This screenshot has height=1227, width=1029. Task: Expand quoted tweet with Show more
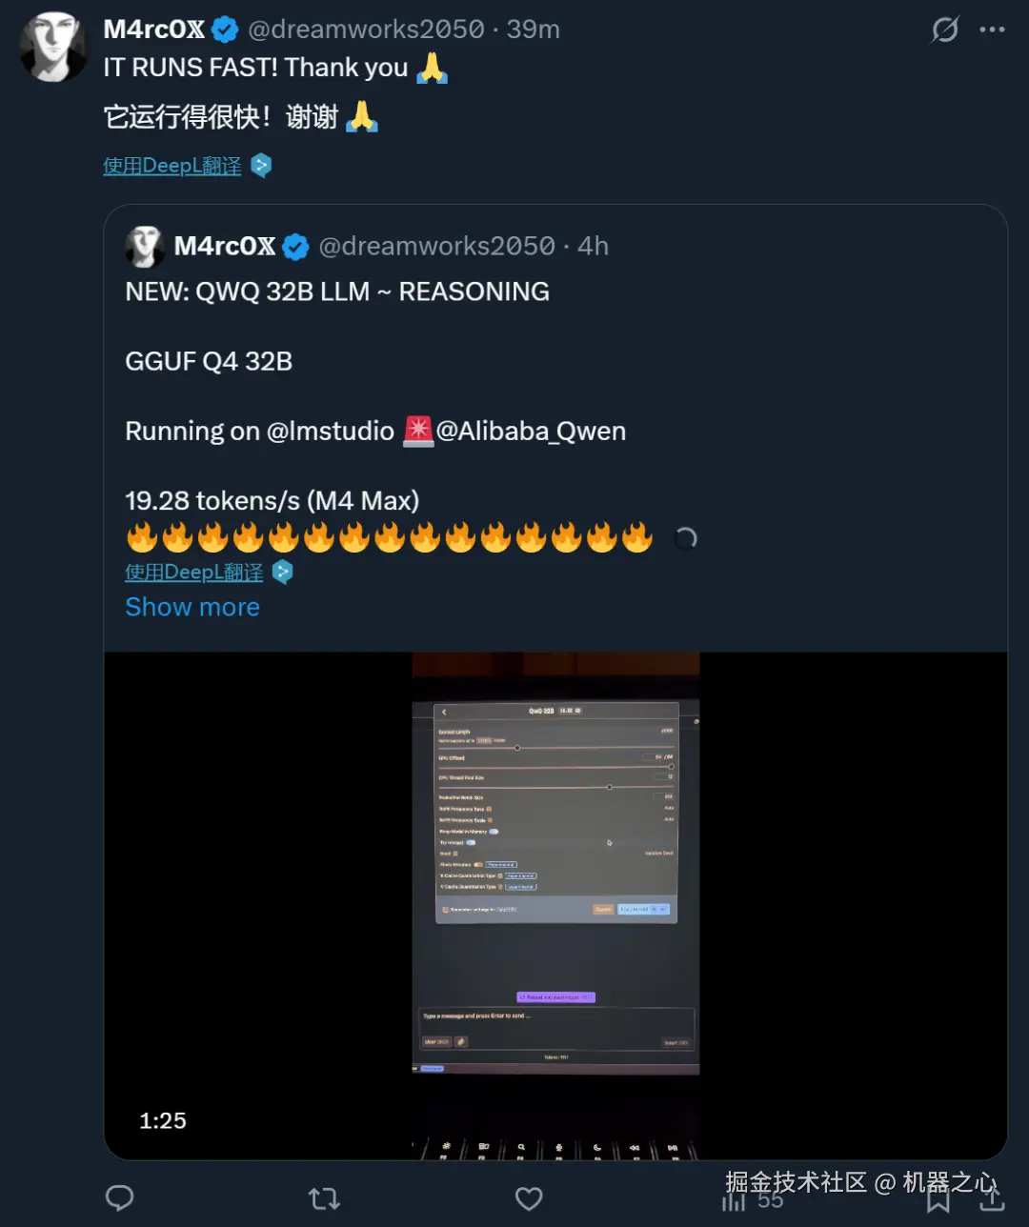[x=192, y=607]
